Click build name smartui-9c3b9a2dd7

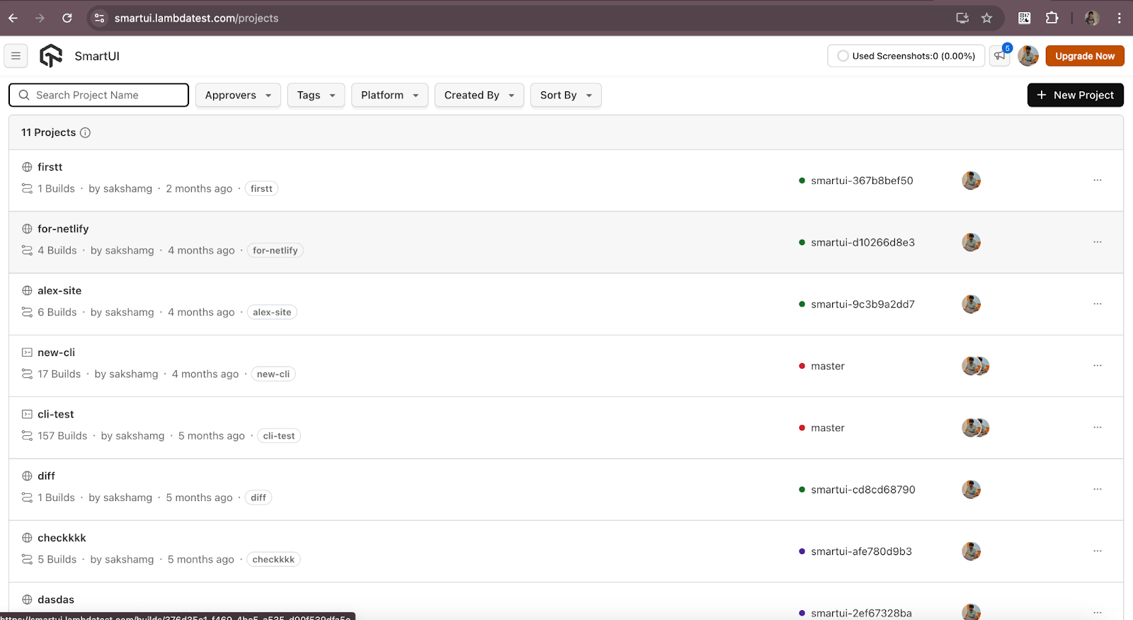coord(862,304)
